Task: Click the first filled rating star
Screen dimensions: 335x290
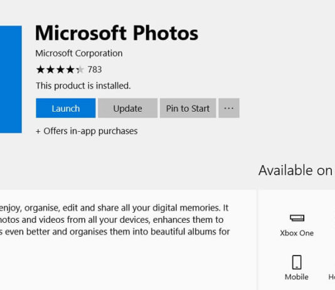Action: 40,70
